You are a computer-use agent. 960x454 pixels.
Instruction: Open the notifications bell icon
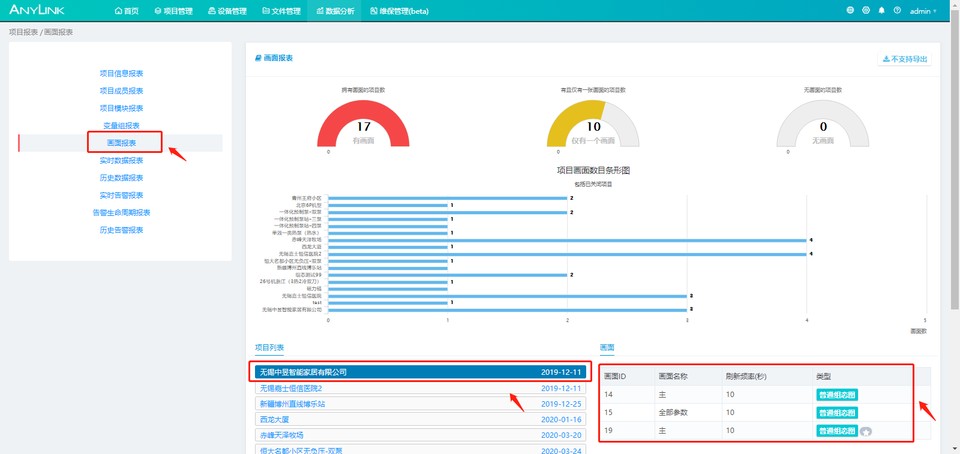881,10
